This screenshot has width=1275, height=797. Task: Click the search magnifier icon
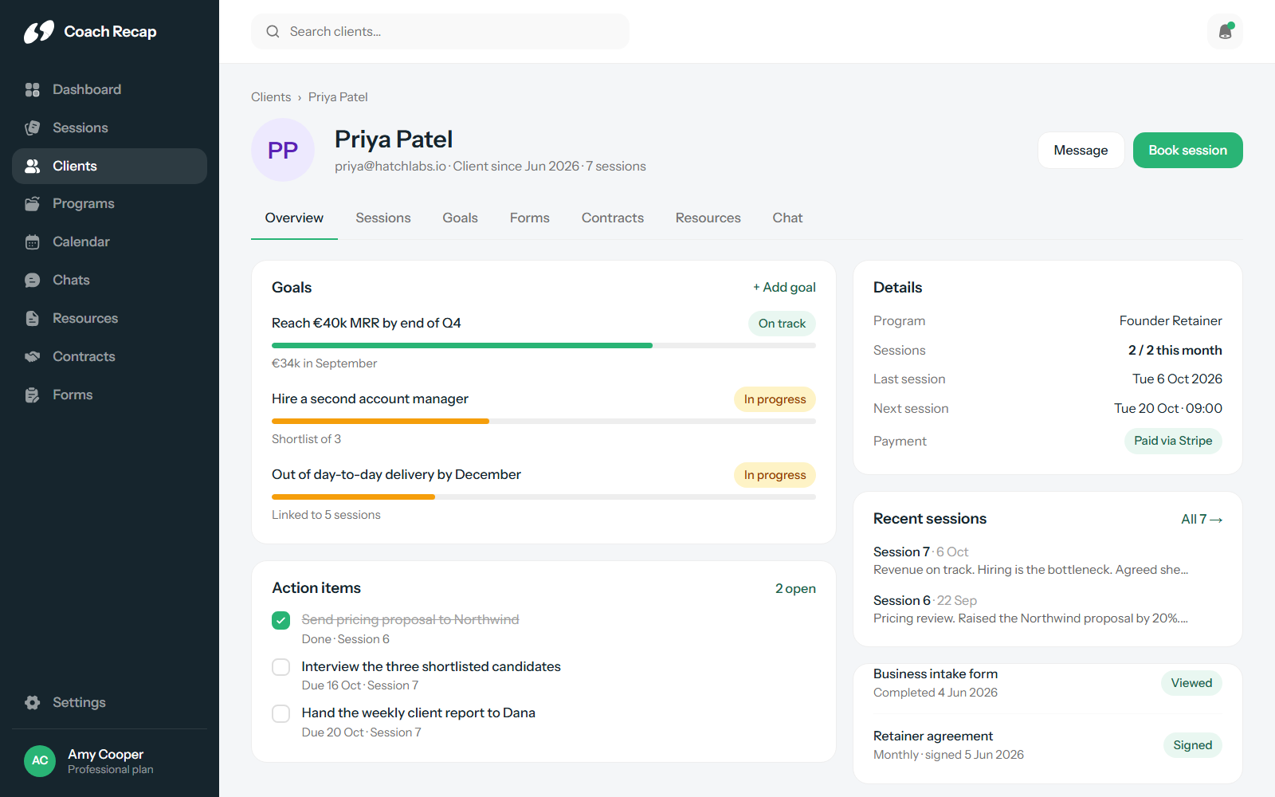[x=273, y=32]
